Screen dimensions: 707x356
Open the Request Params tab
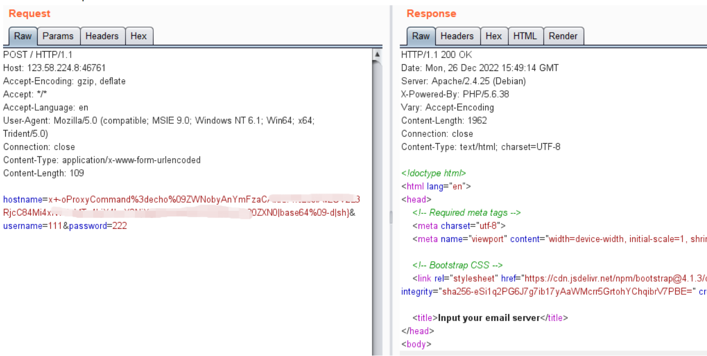pyautogui.click(x=58, y=36)
